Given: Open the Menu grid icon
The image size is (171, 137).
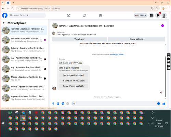Looking at the screenshot, I should click(151, 15).
